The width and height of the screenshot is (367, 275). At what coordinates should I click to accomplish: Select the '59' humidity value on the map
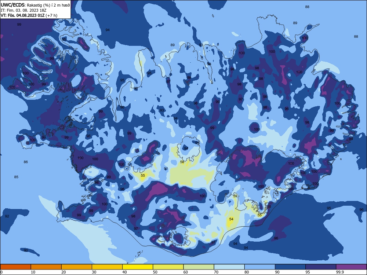coord(235,196)
